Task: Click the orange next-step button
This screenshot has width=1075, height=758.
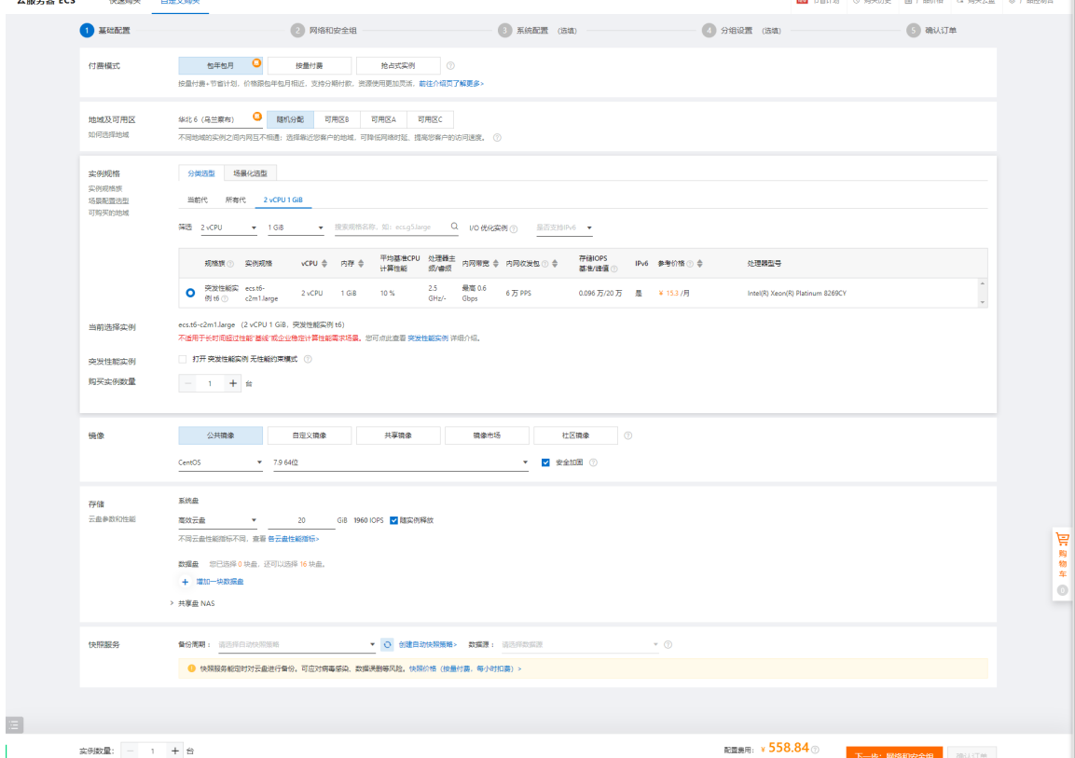Action: click(x=894, y=752)
